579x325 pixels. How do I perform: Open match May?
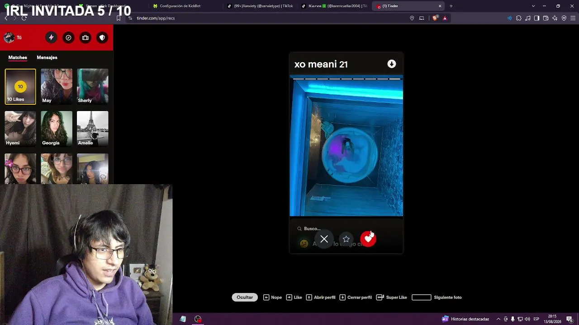(x=57, y=86)
